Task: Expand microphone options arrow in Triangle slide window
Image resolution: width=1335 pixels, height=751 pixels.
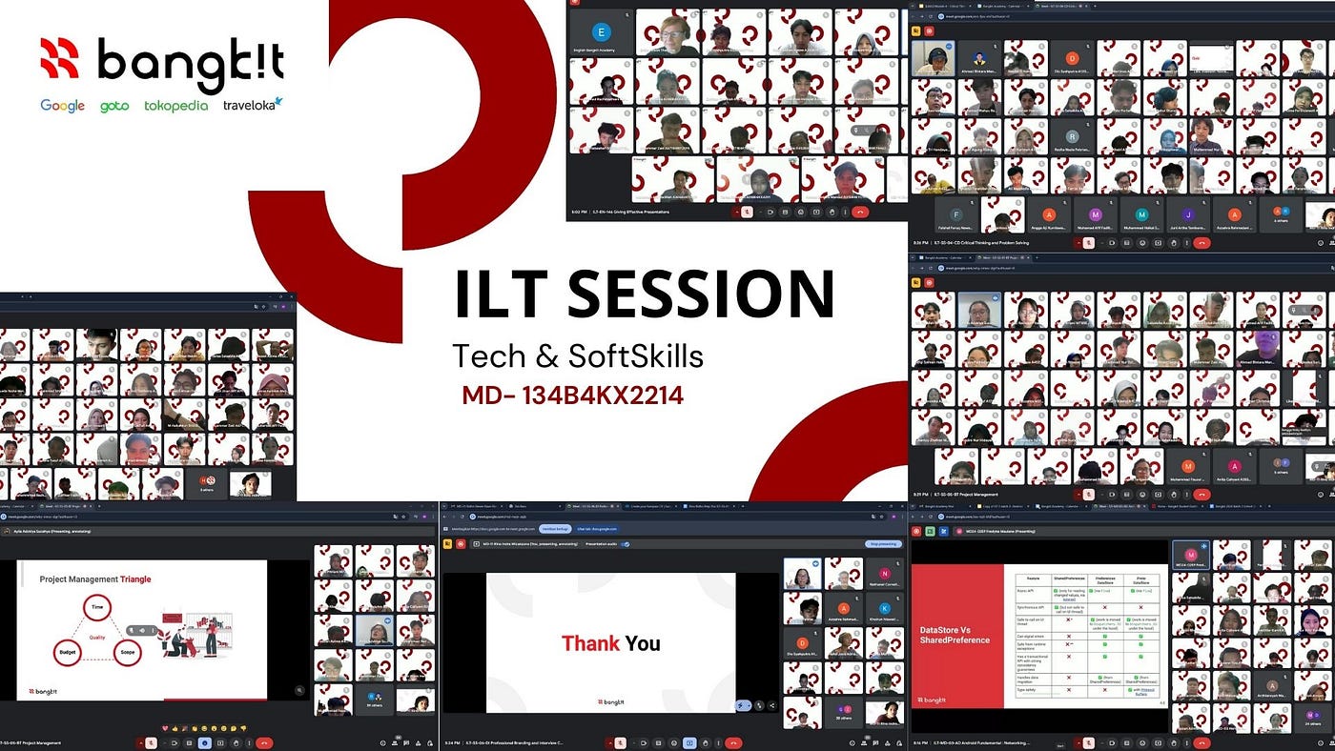Action: tap(143, 742)
